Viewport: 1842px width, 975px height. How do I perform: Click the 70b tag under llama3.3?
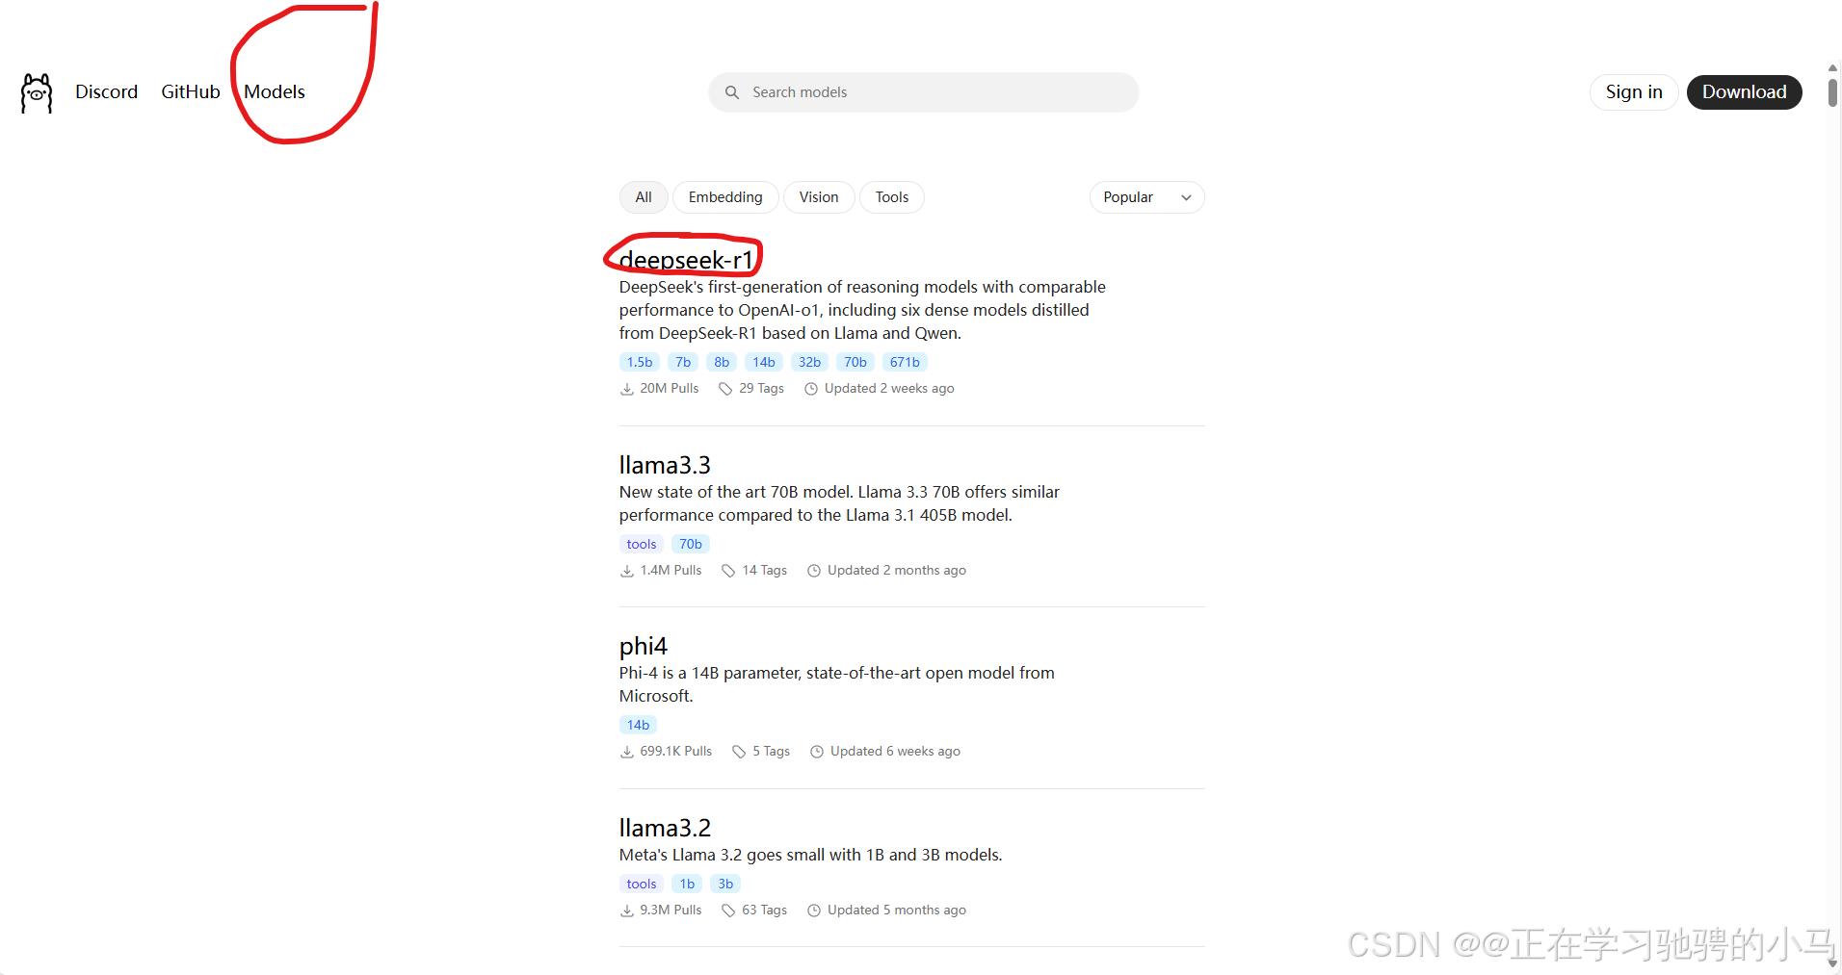click(x=691, y=545)
